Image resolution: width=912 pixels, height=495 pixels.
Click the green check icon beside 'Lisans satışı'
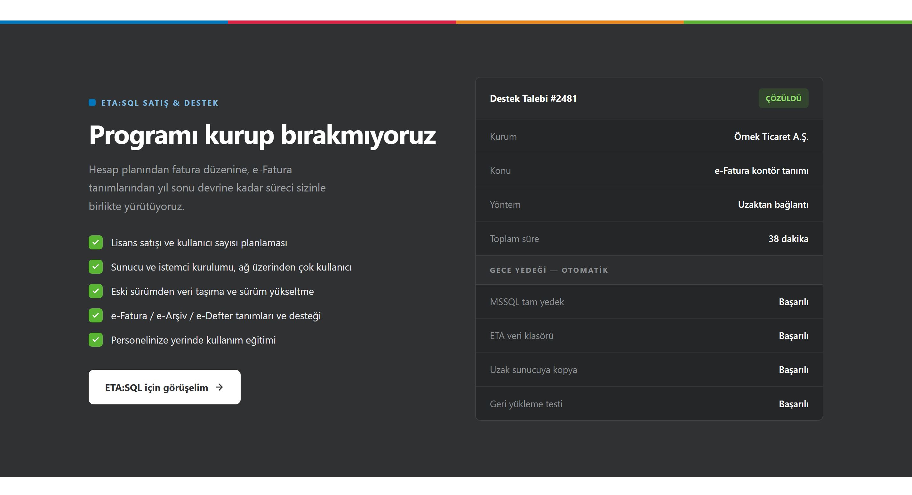(x=96, y=242)
